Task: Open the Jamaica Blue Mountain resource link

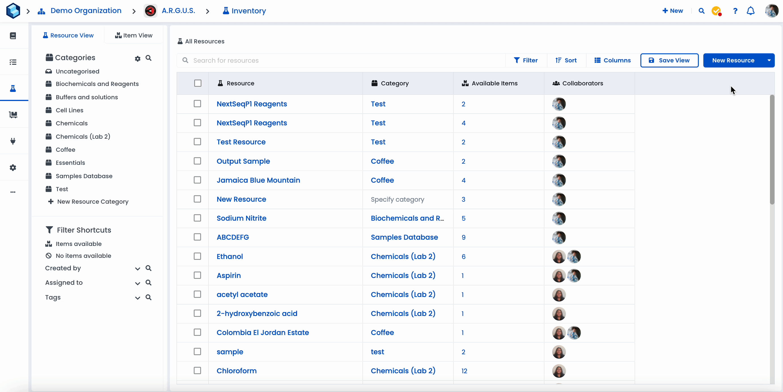Action: click(258, 180)
